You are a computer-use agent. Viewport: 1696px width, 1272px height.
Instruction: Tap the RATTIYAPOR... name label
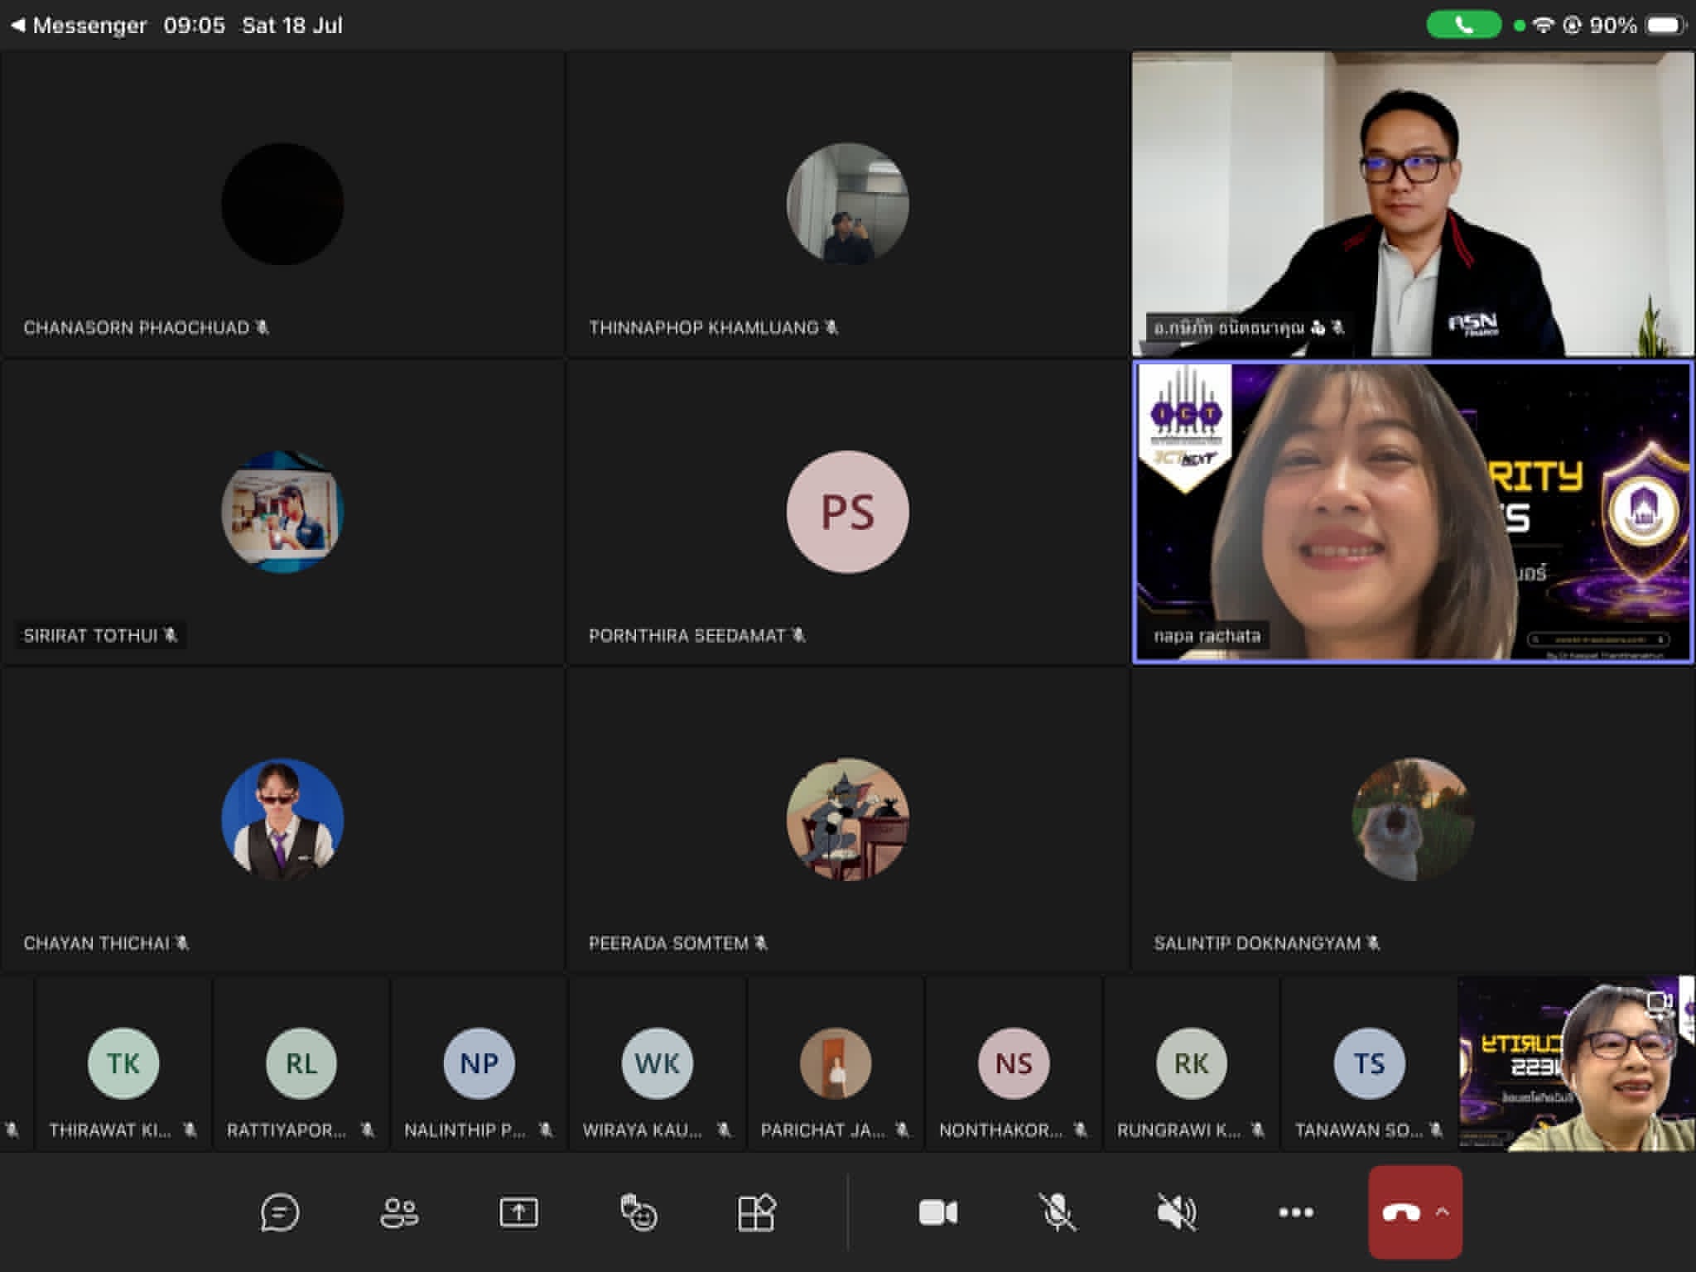click(287, 1130)
